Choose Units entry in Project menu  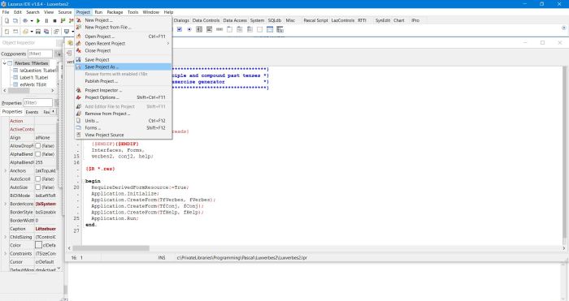[123, 121]
